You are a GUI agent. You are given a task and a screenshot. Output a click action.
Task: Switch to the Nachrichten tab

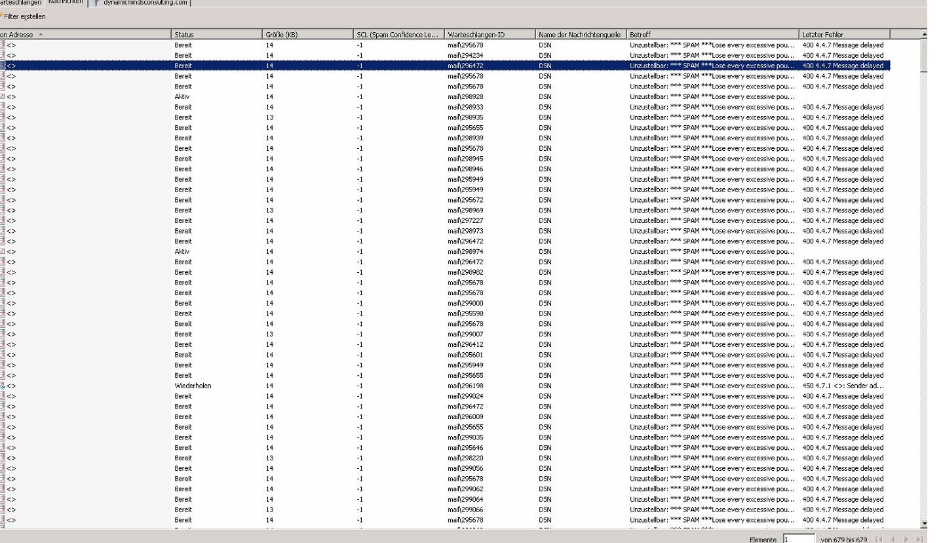click(66, 3)
